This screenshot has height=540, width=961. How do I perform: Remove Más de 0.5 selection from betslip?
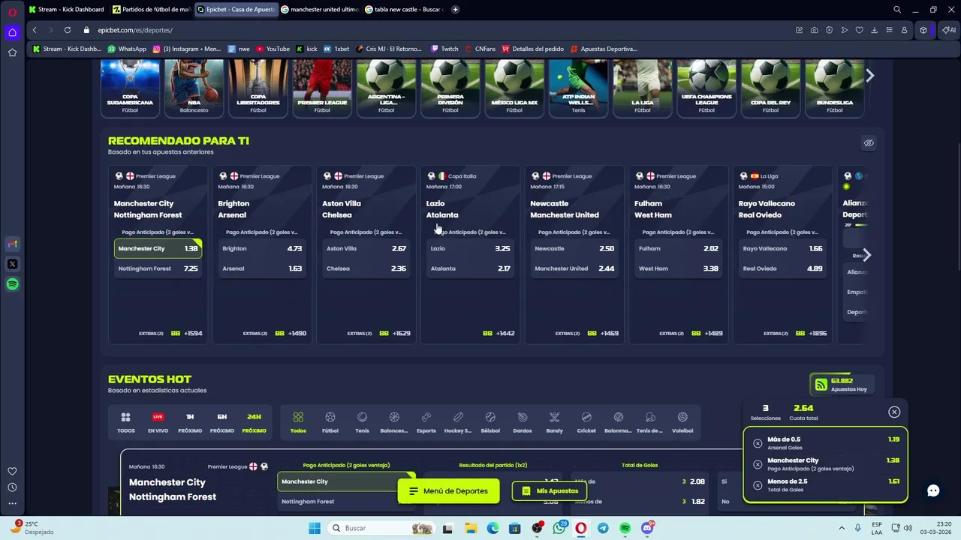click(x=758, y=443)
